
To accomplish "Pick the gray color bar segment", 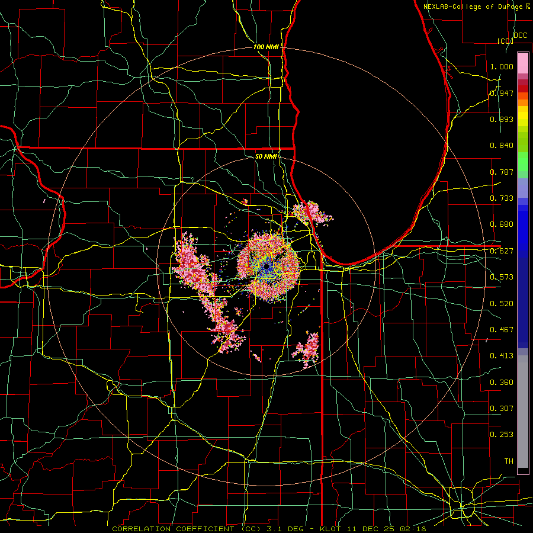I will click(x=523, y=412).
